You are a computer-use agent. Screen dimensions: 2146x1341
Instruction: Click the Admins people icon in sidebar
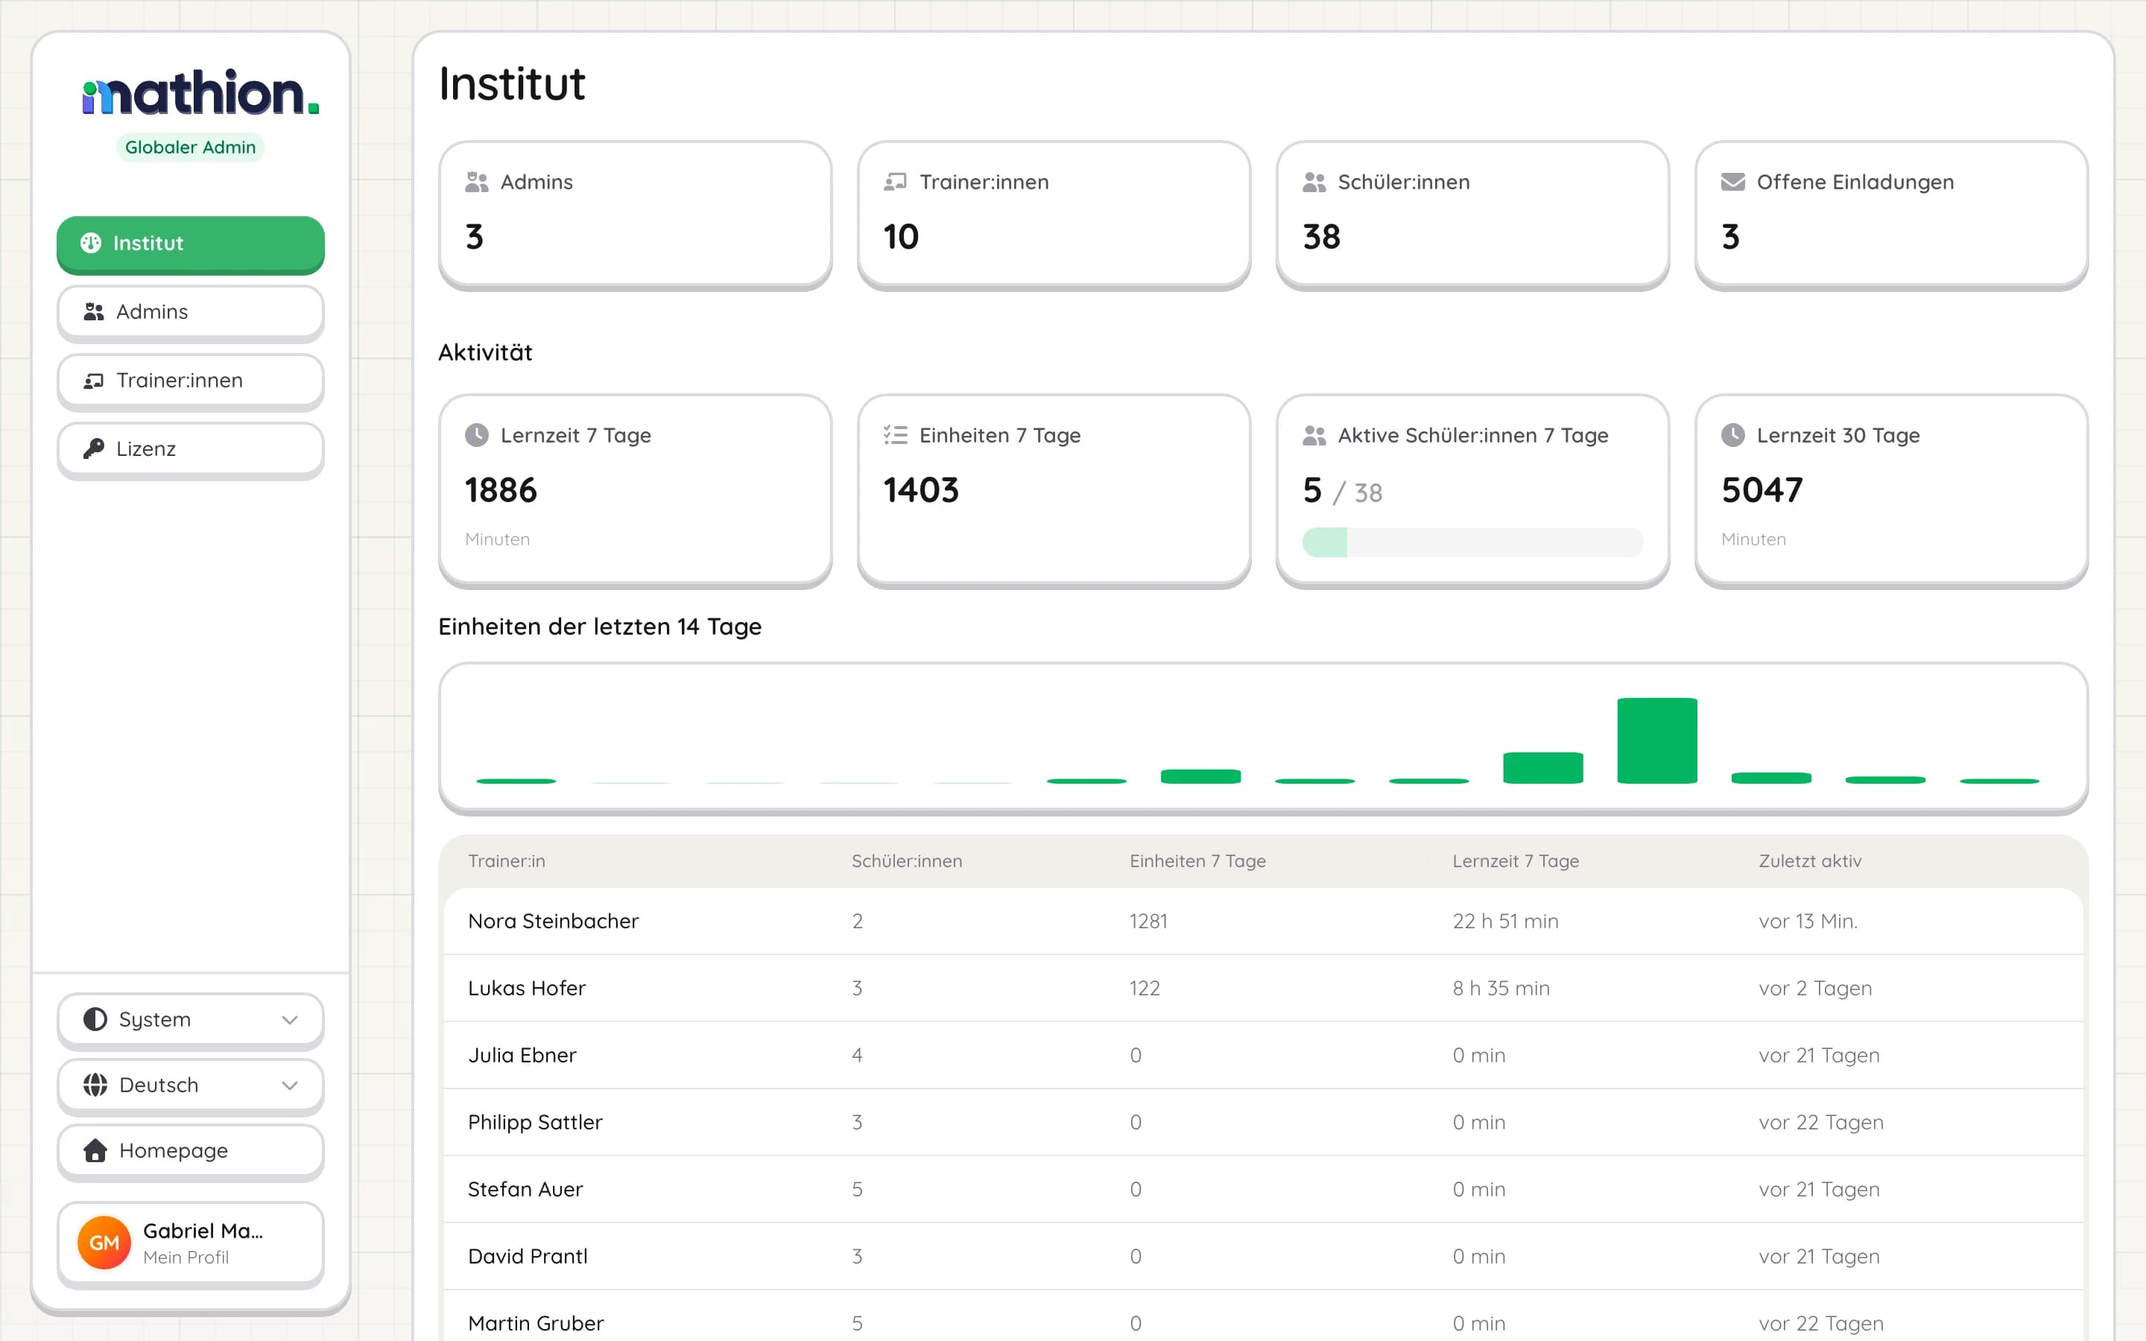click(93, 312)
